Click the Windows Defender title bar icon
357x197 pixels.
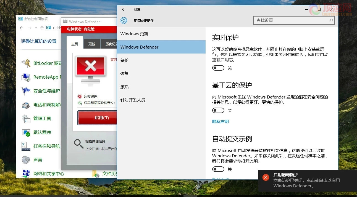65,22
